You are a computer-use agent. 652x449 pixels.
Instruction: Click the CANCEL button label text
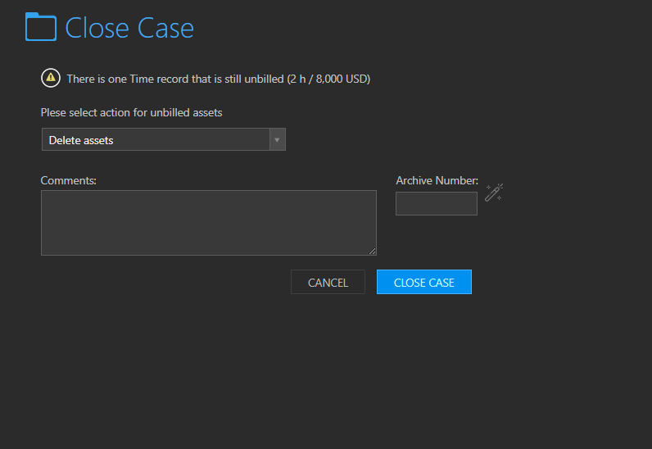coord(328,283)
